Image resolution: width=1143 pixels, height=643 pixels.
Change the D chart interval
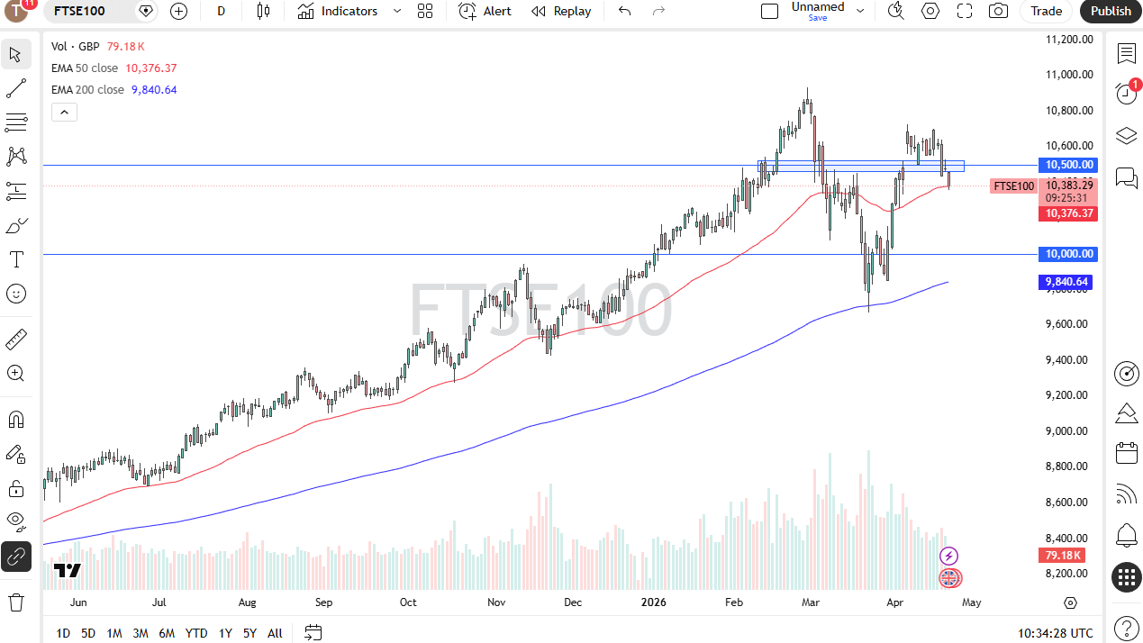[x=222, y=11]
